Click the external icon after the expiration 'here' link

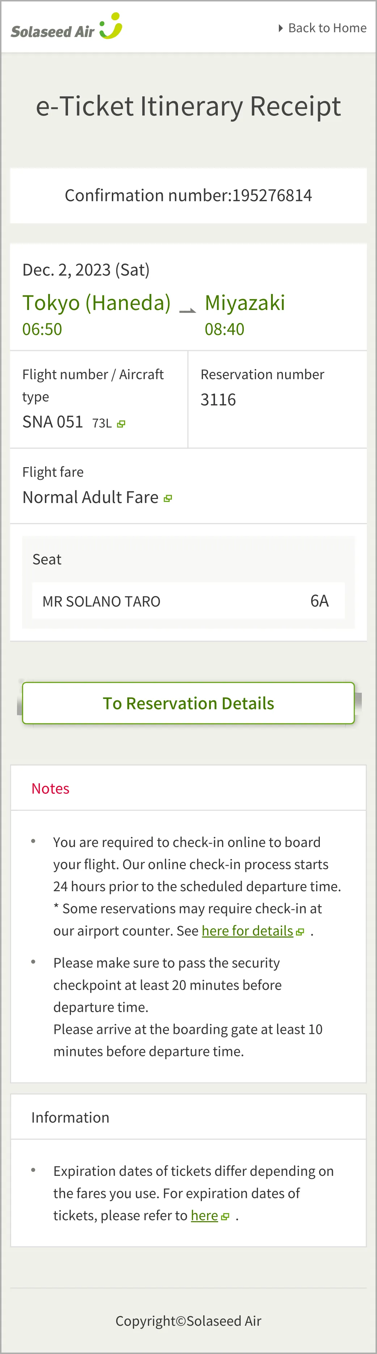pos(226,1217)
